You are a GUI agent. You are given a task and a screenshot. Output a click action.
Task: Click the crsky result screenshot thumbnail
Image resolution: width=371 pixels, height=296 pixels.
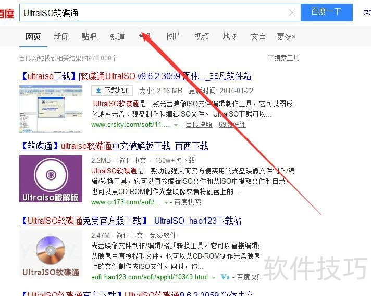(51, 109)
